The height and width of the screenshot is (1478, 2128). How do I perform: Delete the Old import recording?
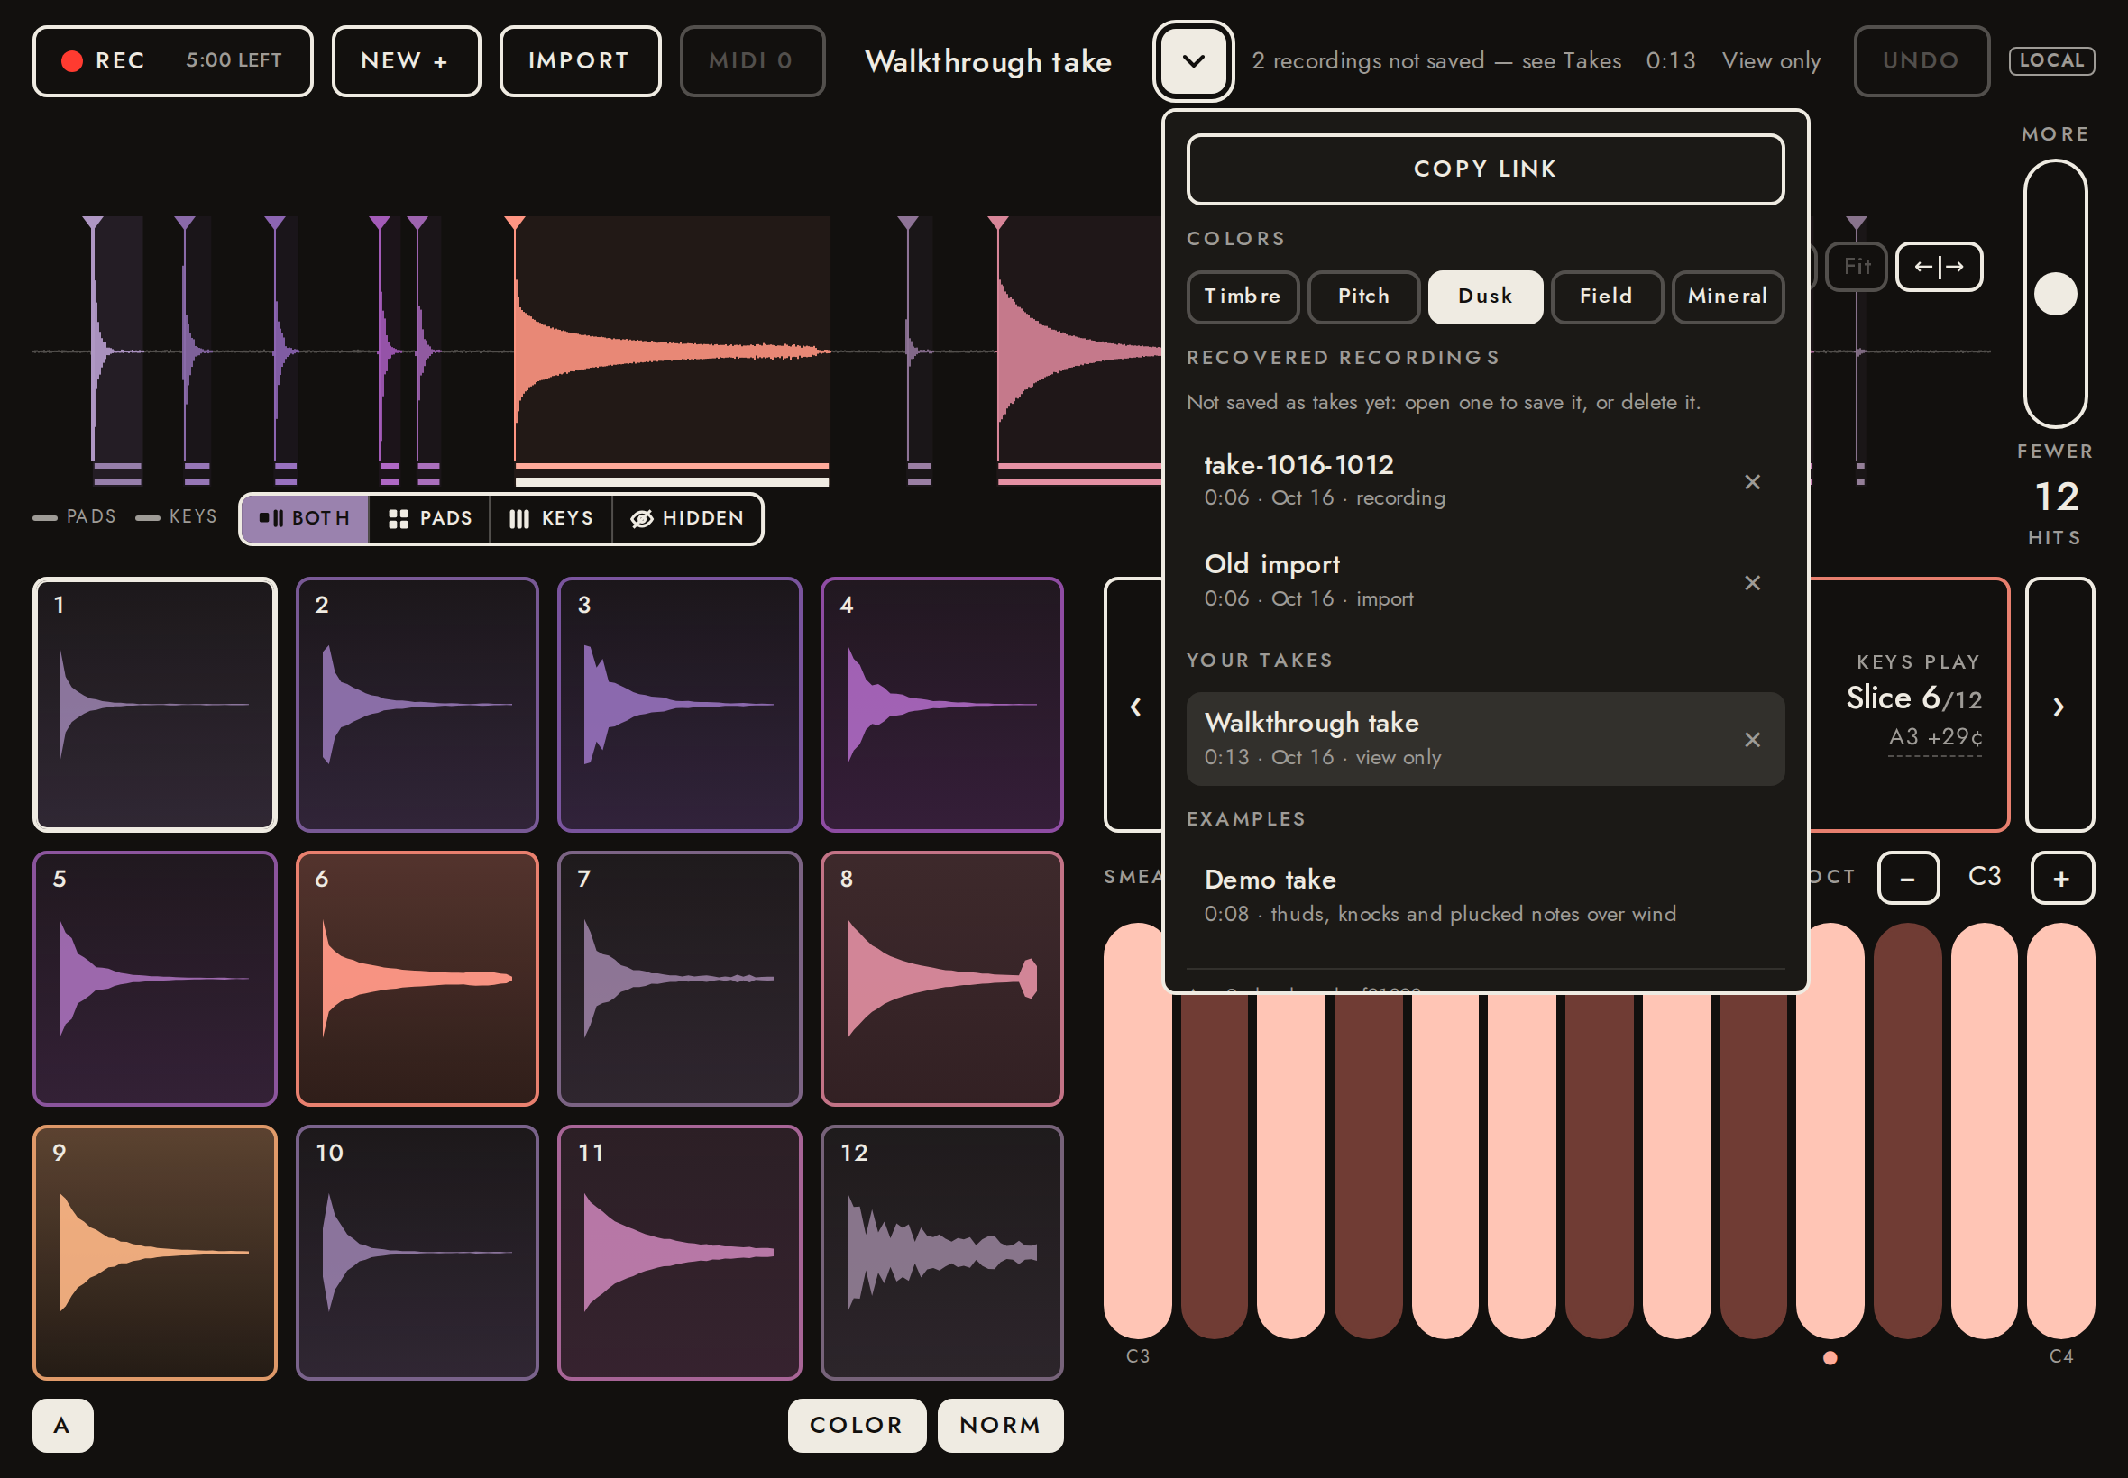[x=1752, y=582]
